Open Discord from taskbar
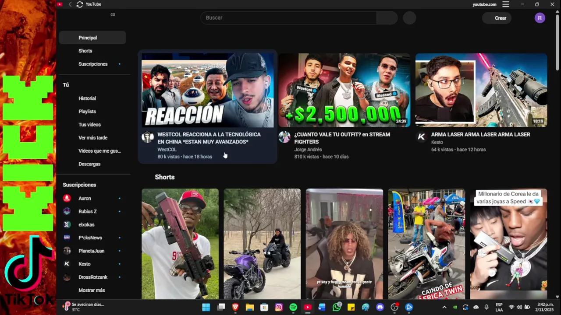This screenshot has height=315, width=561. tap(380, 307)
